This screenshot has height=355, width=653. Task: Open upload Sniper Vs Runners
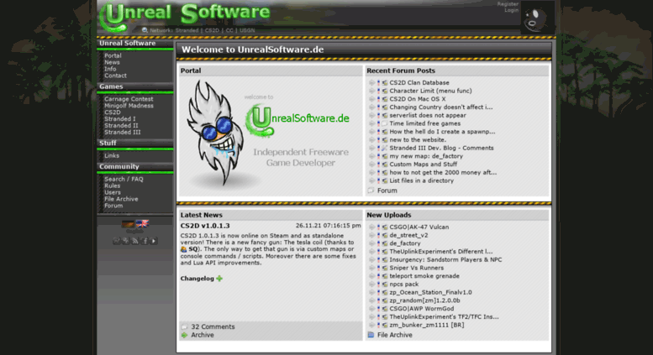coord(417,268)
